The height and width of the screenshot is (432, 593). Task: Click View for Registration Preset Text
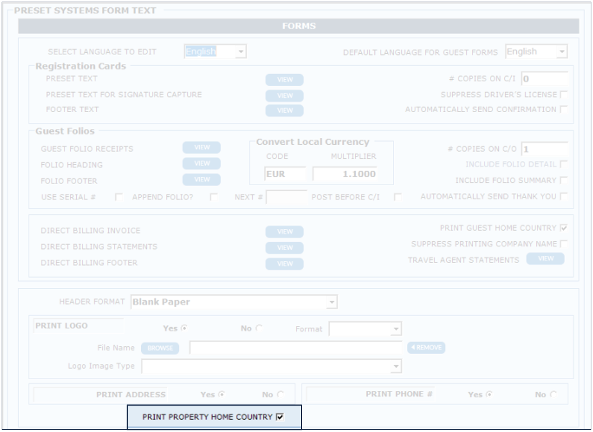(x=284, y=80)
